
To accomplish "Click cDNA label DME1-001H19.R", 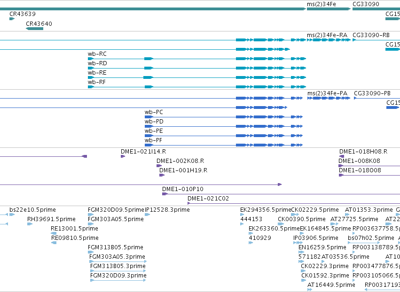I will 183,170.
